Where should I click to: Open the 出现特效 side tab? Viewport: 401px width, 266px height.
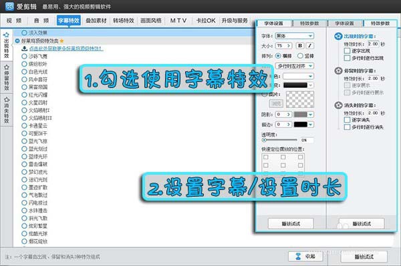click(7, 45)
